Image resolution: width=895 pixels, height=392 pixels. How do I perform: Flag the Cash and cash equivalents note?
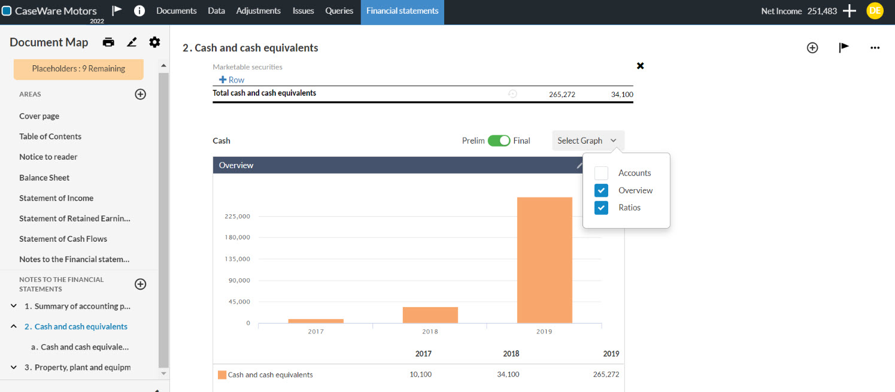844,48
